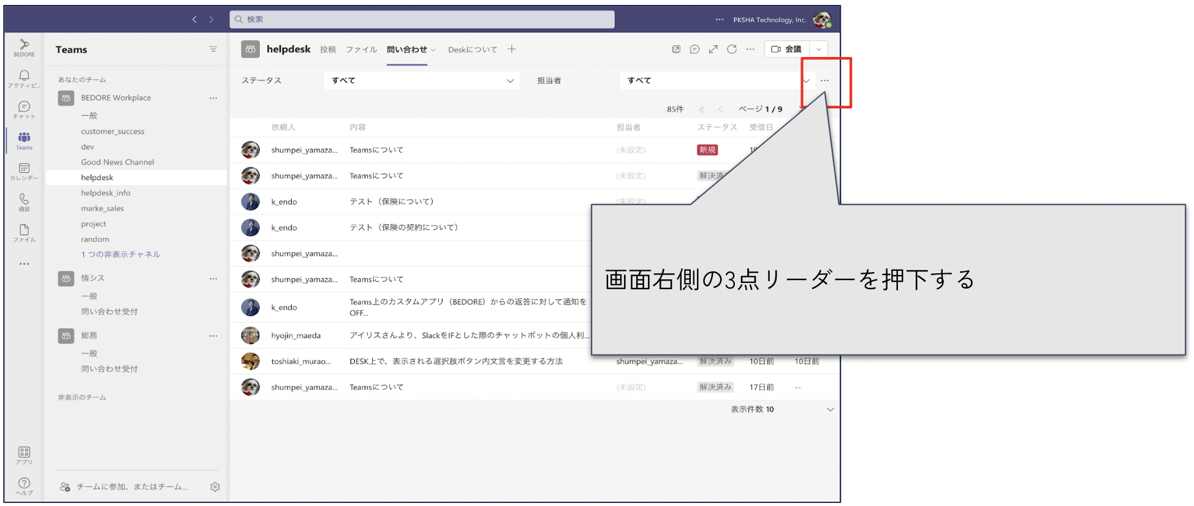Show 1 つの非表示チャネル hidden channel link
Screen dimensions: 1194x506
121,254
